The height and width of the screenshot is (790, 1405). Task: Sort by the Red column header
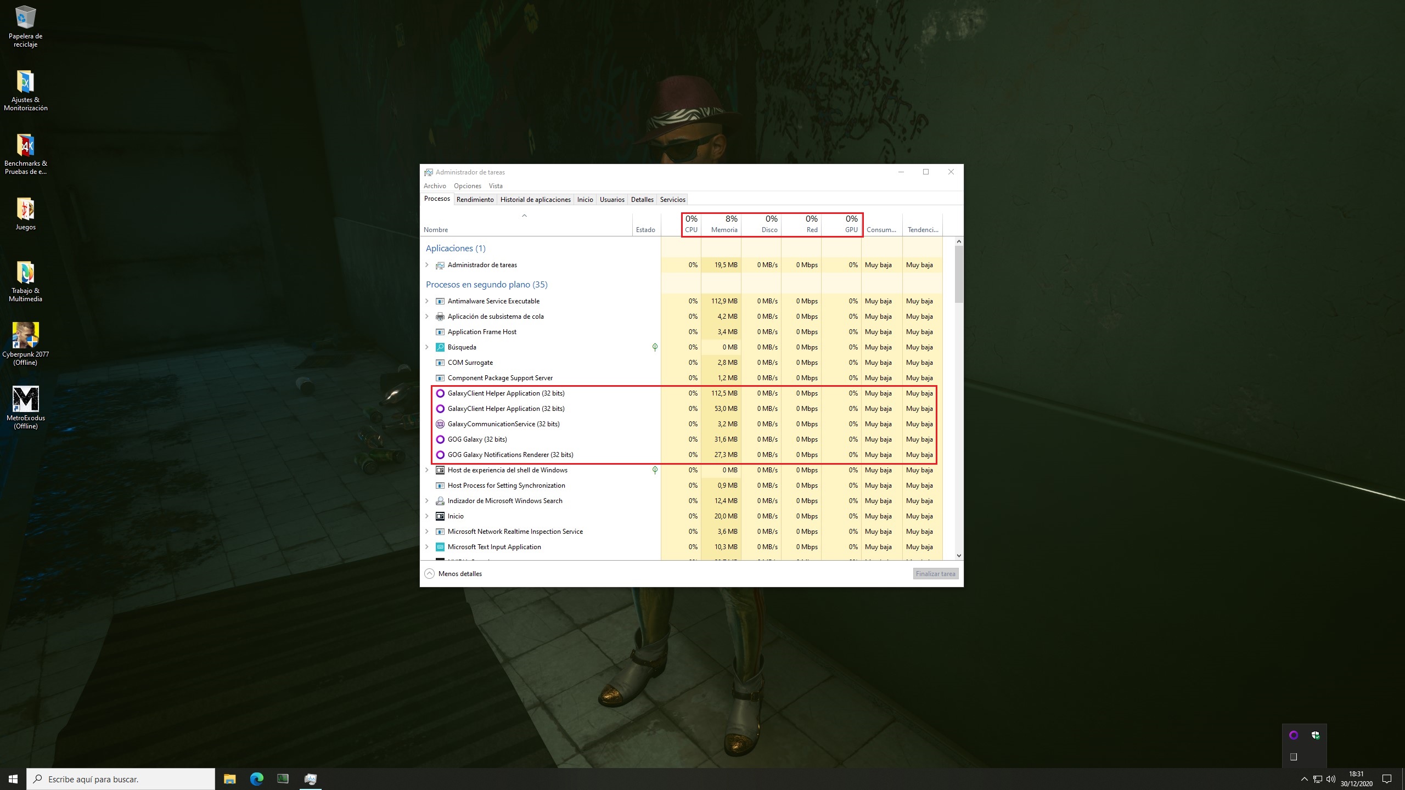(x=801, y=224)
